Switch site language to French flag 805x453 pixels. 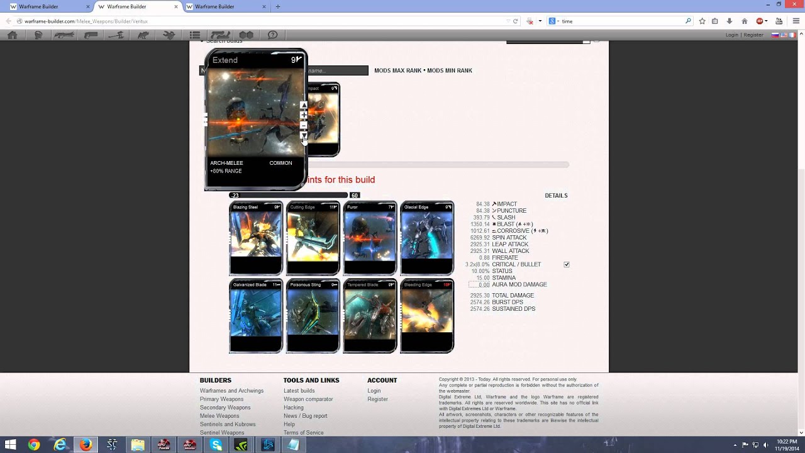793,35
